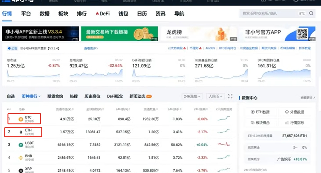Open the 日历 main tab
This screenshot has height=173, width=321.
coord(142,14)
